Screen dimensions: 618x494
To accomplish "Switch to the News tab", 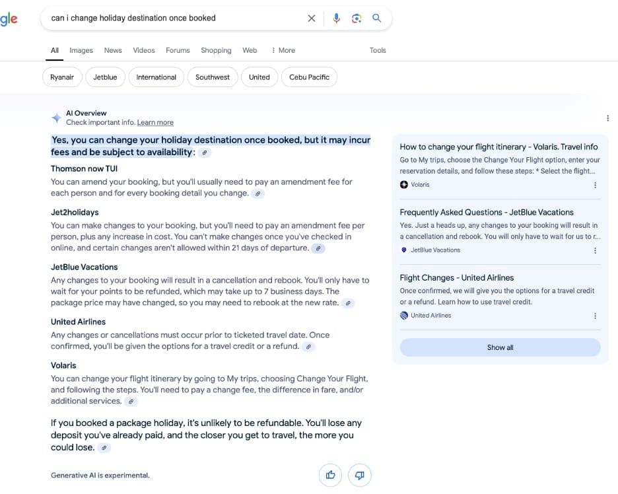I will click(113, 50).
